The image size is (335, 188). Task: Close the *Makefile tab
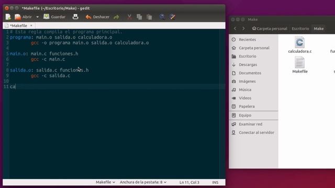(x=31, y=26)
